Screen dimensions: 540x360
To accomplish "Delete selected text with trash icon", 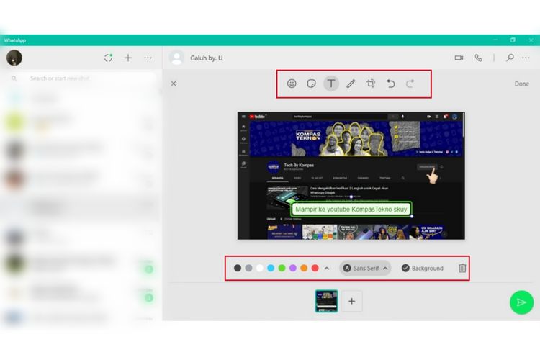I will (462, 268).
